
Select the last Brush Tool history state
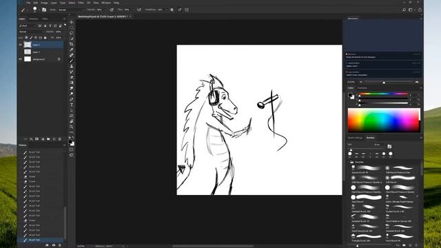41,240
